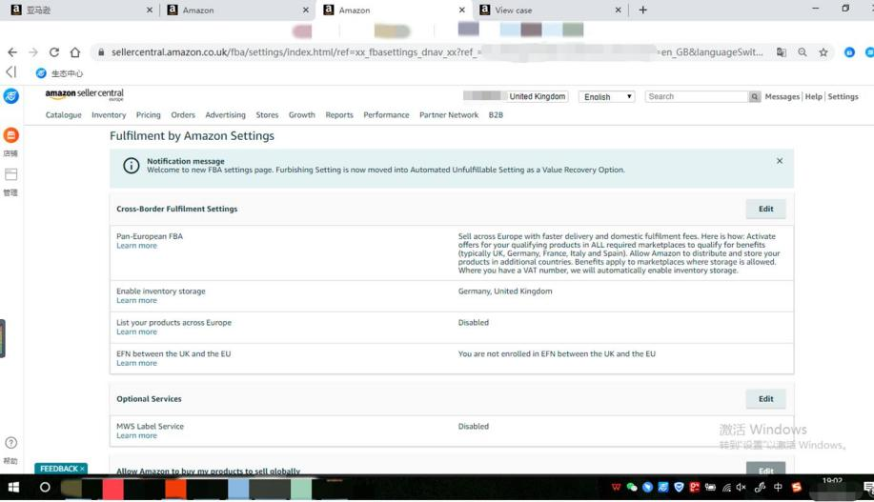Click the FEEDBACK tab button
This screenshot has height=502, width=874.
[61, 469]
